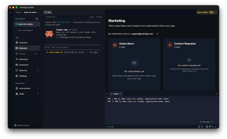Screen dimensions: 227x139
Task: Click the reload icon in bottom status bar
Action: 202,127
